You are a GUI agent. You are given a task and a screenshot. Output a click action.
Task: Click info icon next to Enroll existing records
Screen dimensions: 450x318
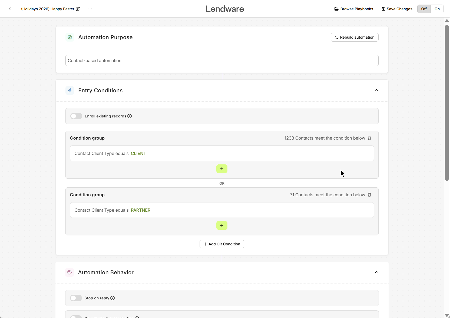(x=130, y=116)
